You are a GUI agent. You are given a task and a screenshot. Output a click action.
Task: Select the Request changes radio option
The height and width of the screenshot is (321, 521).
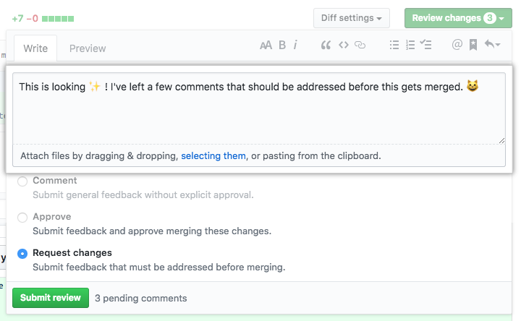coord(23,254)
